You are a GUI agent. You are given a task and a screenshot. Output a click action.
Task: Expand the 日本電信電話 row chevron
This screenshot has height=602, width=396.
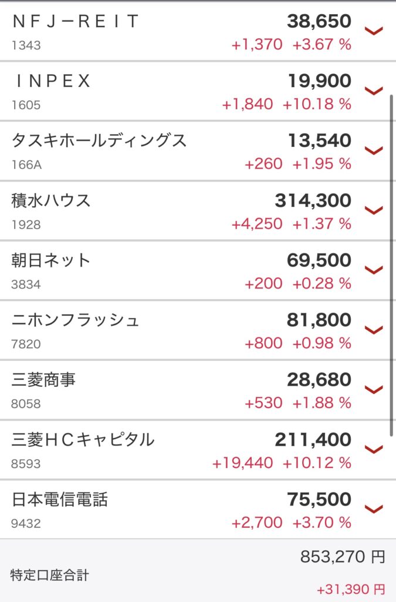pyautogui.click(x=374, y=509)
